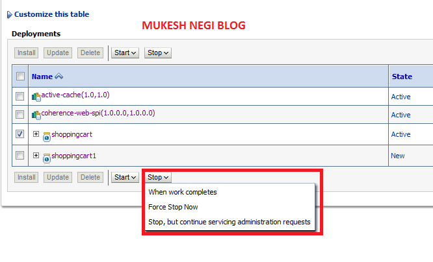Viewport: 433px width, 262px height.
Task: Click the top Install button
Action: coord(27,53)
